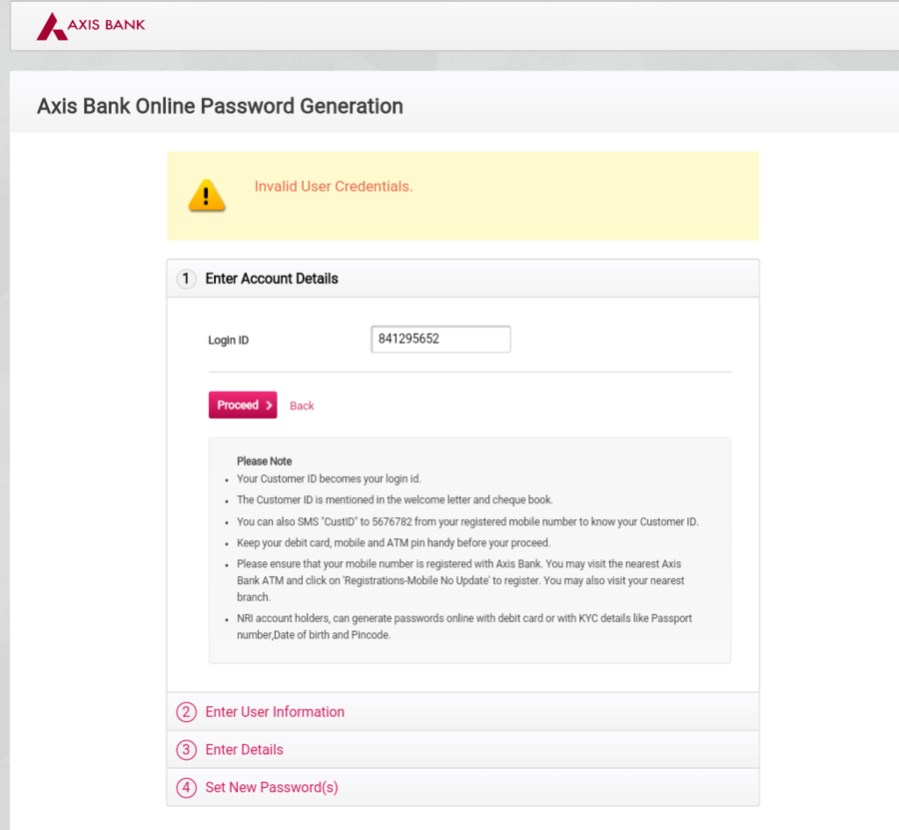Click the Please Note heading

point(265,461)
